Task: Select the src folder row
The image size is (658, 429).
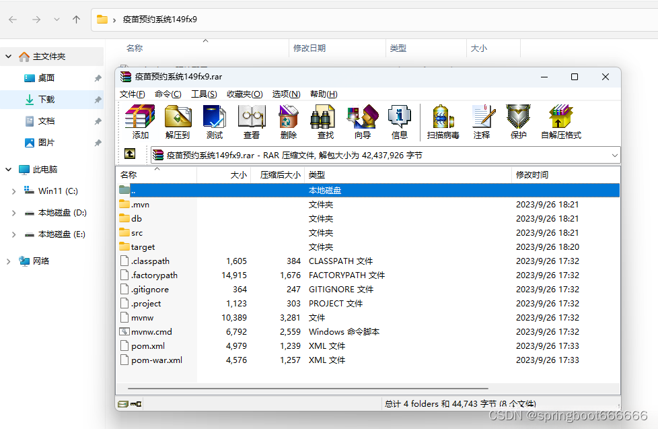Action: tap(368, 233)
